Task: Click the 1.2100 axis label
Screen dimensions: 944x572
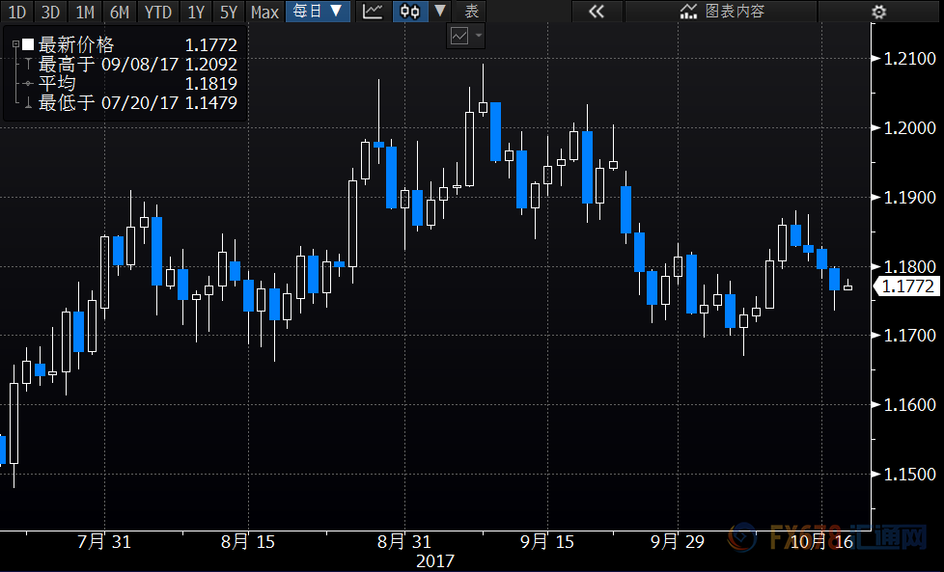Action: [909, 59]
